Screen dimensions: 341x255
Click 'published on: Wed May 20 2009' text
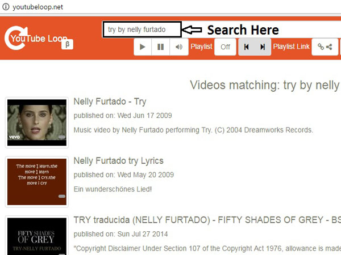pos(123,175)
